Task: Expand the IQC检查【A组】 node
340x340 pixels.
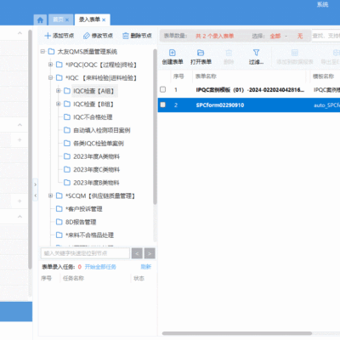Action: pyautogui.click(x=59, y=91)
